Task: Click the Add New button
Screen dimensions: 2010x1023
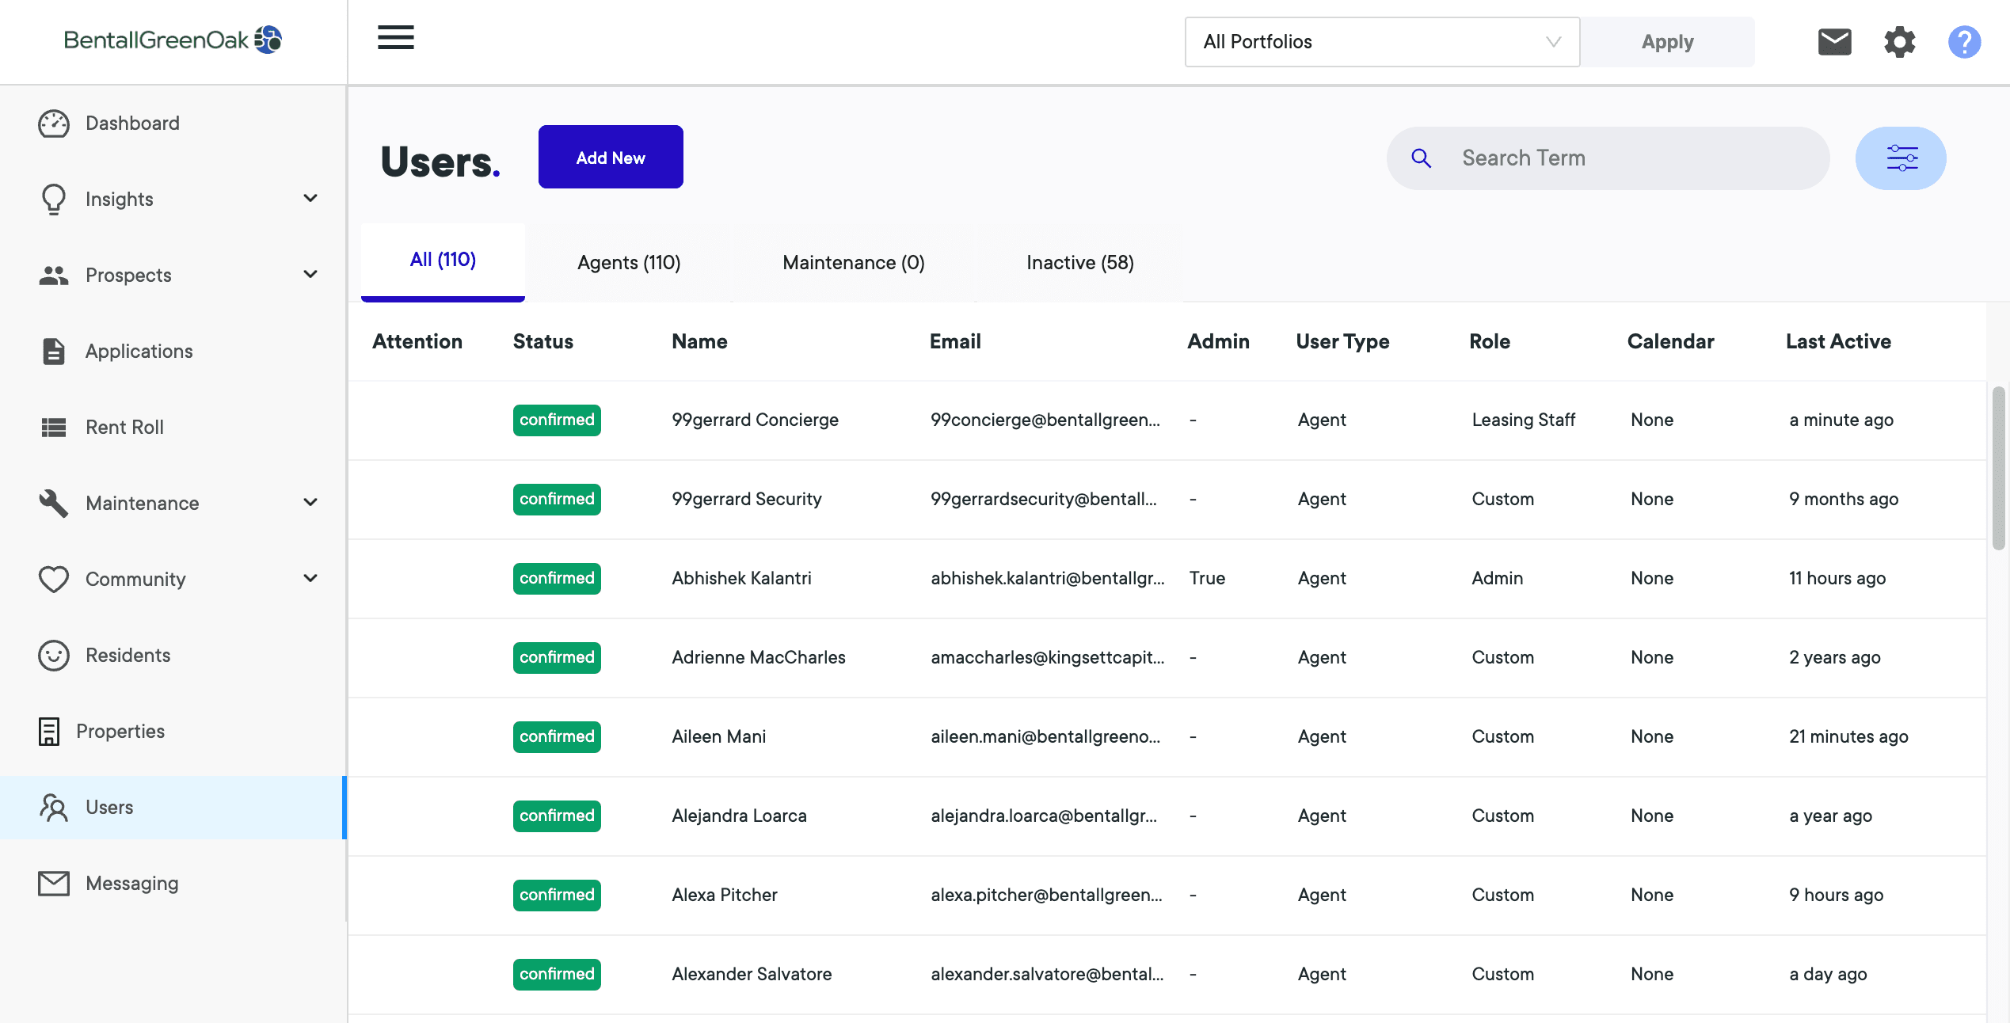Action: coord(611,157)
